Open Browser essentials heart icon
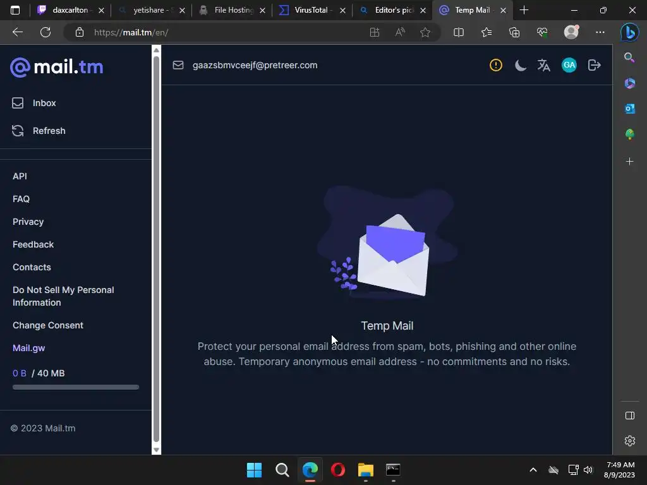647x485 pixels. [542, 32]
